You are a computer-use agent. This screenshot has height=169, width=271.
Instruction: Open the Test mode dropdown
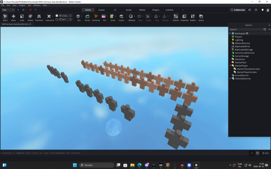(8, 10)
